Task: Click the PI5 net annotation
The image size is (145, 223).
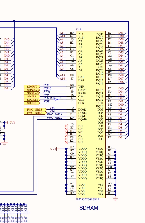Action: (x=52, y=108)
